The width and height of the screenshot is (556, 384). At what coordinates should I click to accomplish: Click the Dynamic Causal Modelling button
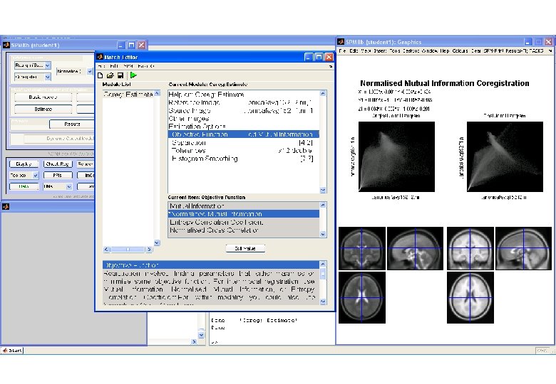[59, 138]
